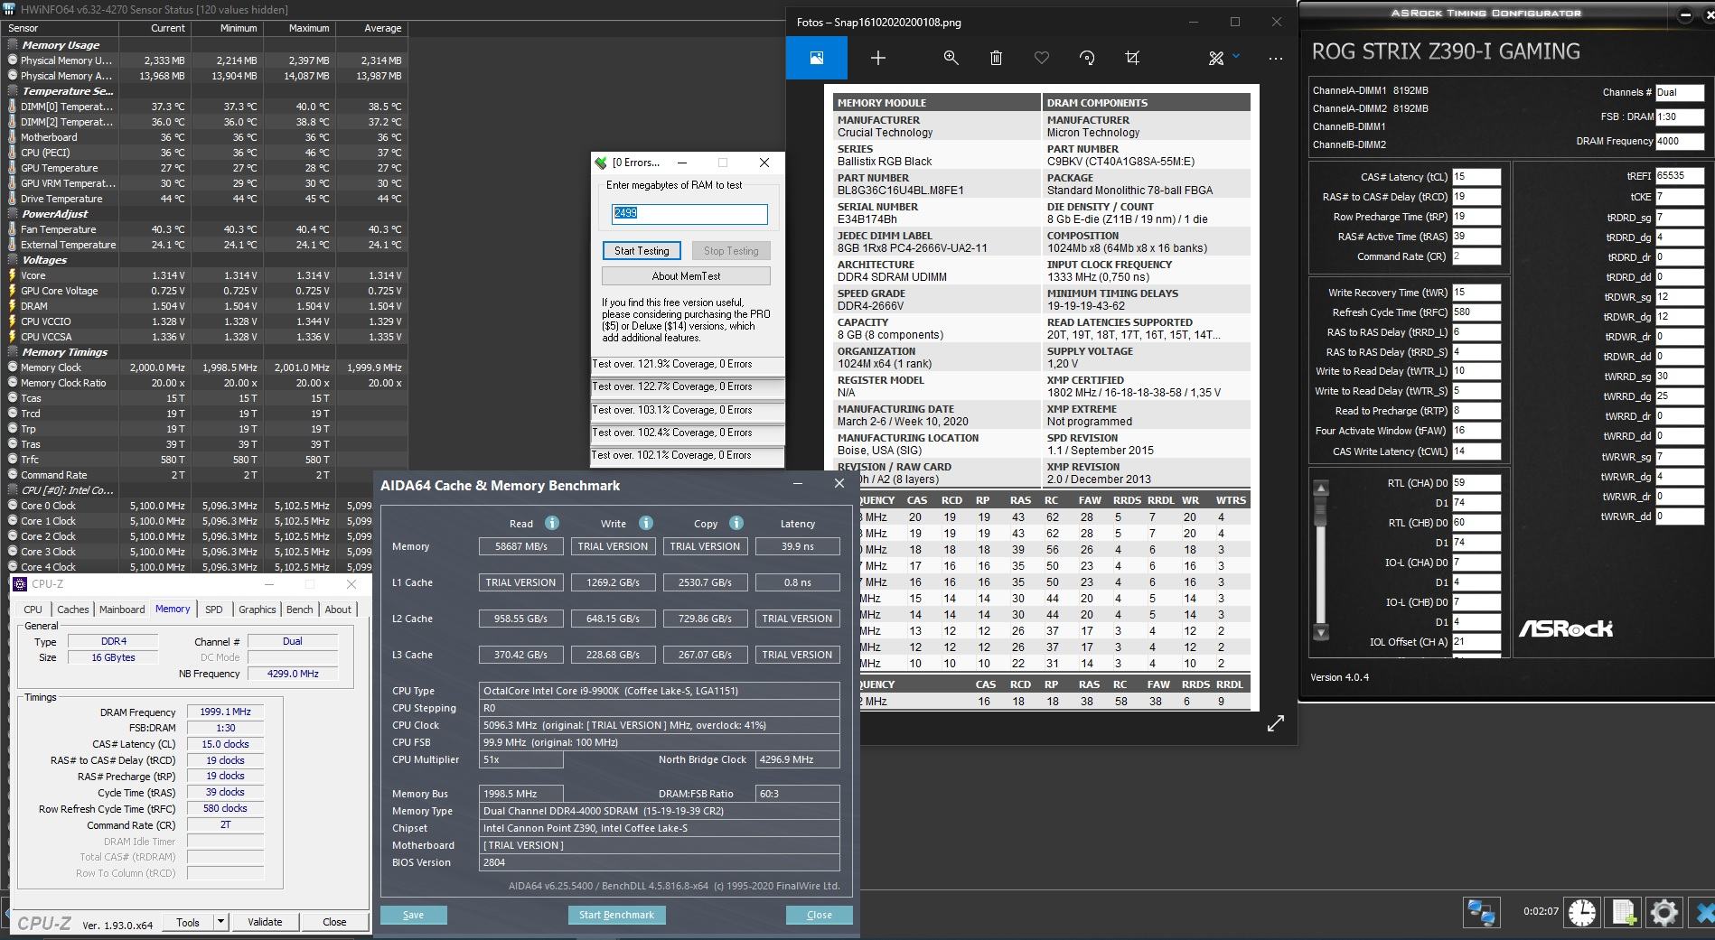
Task: Open the SPD tab in CPU-Z
Action: click(x=214, y=610)
